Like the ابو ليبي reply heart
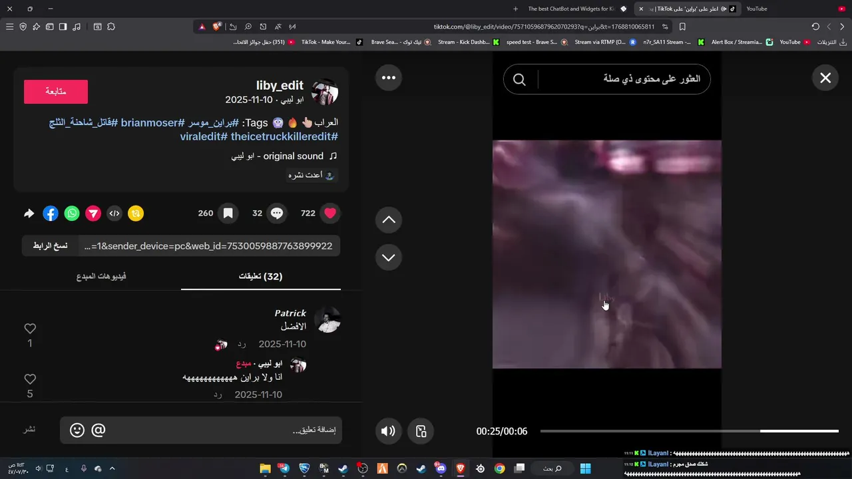 (x=30, y=379)
